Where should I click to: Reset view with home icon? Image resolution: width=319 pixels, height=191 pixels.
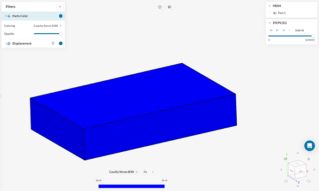(x=308, y=159)
